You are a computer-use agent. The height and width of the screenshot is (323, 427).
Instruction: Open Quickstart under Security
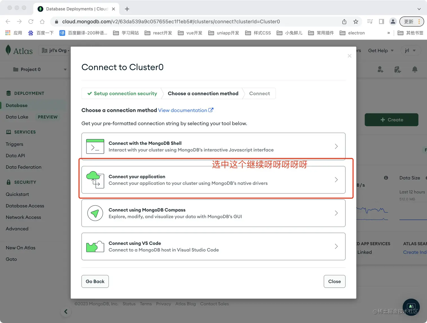(17, 194)
